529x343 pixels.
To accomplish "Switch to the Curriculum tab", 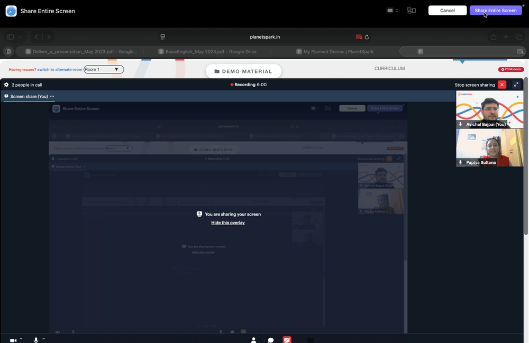I will (x=389, y=68).
